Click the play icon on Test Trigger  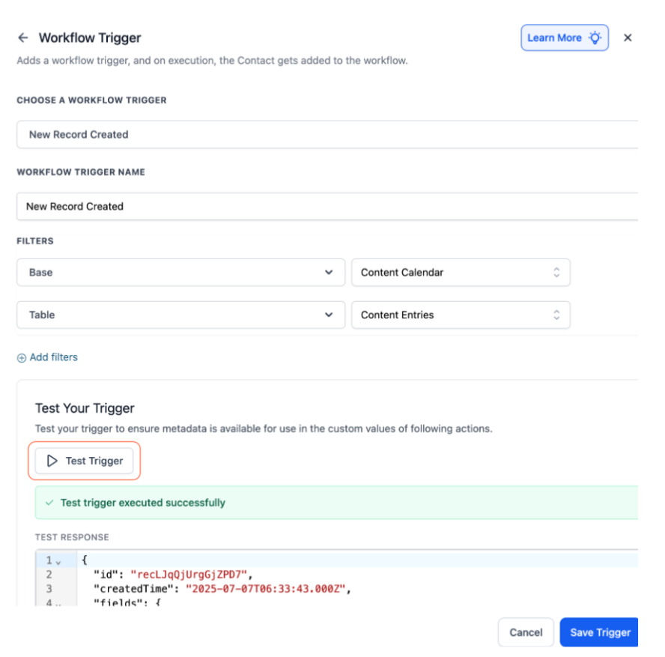click(x=52, y=461)
